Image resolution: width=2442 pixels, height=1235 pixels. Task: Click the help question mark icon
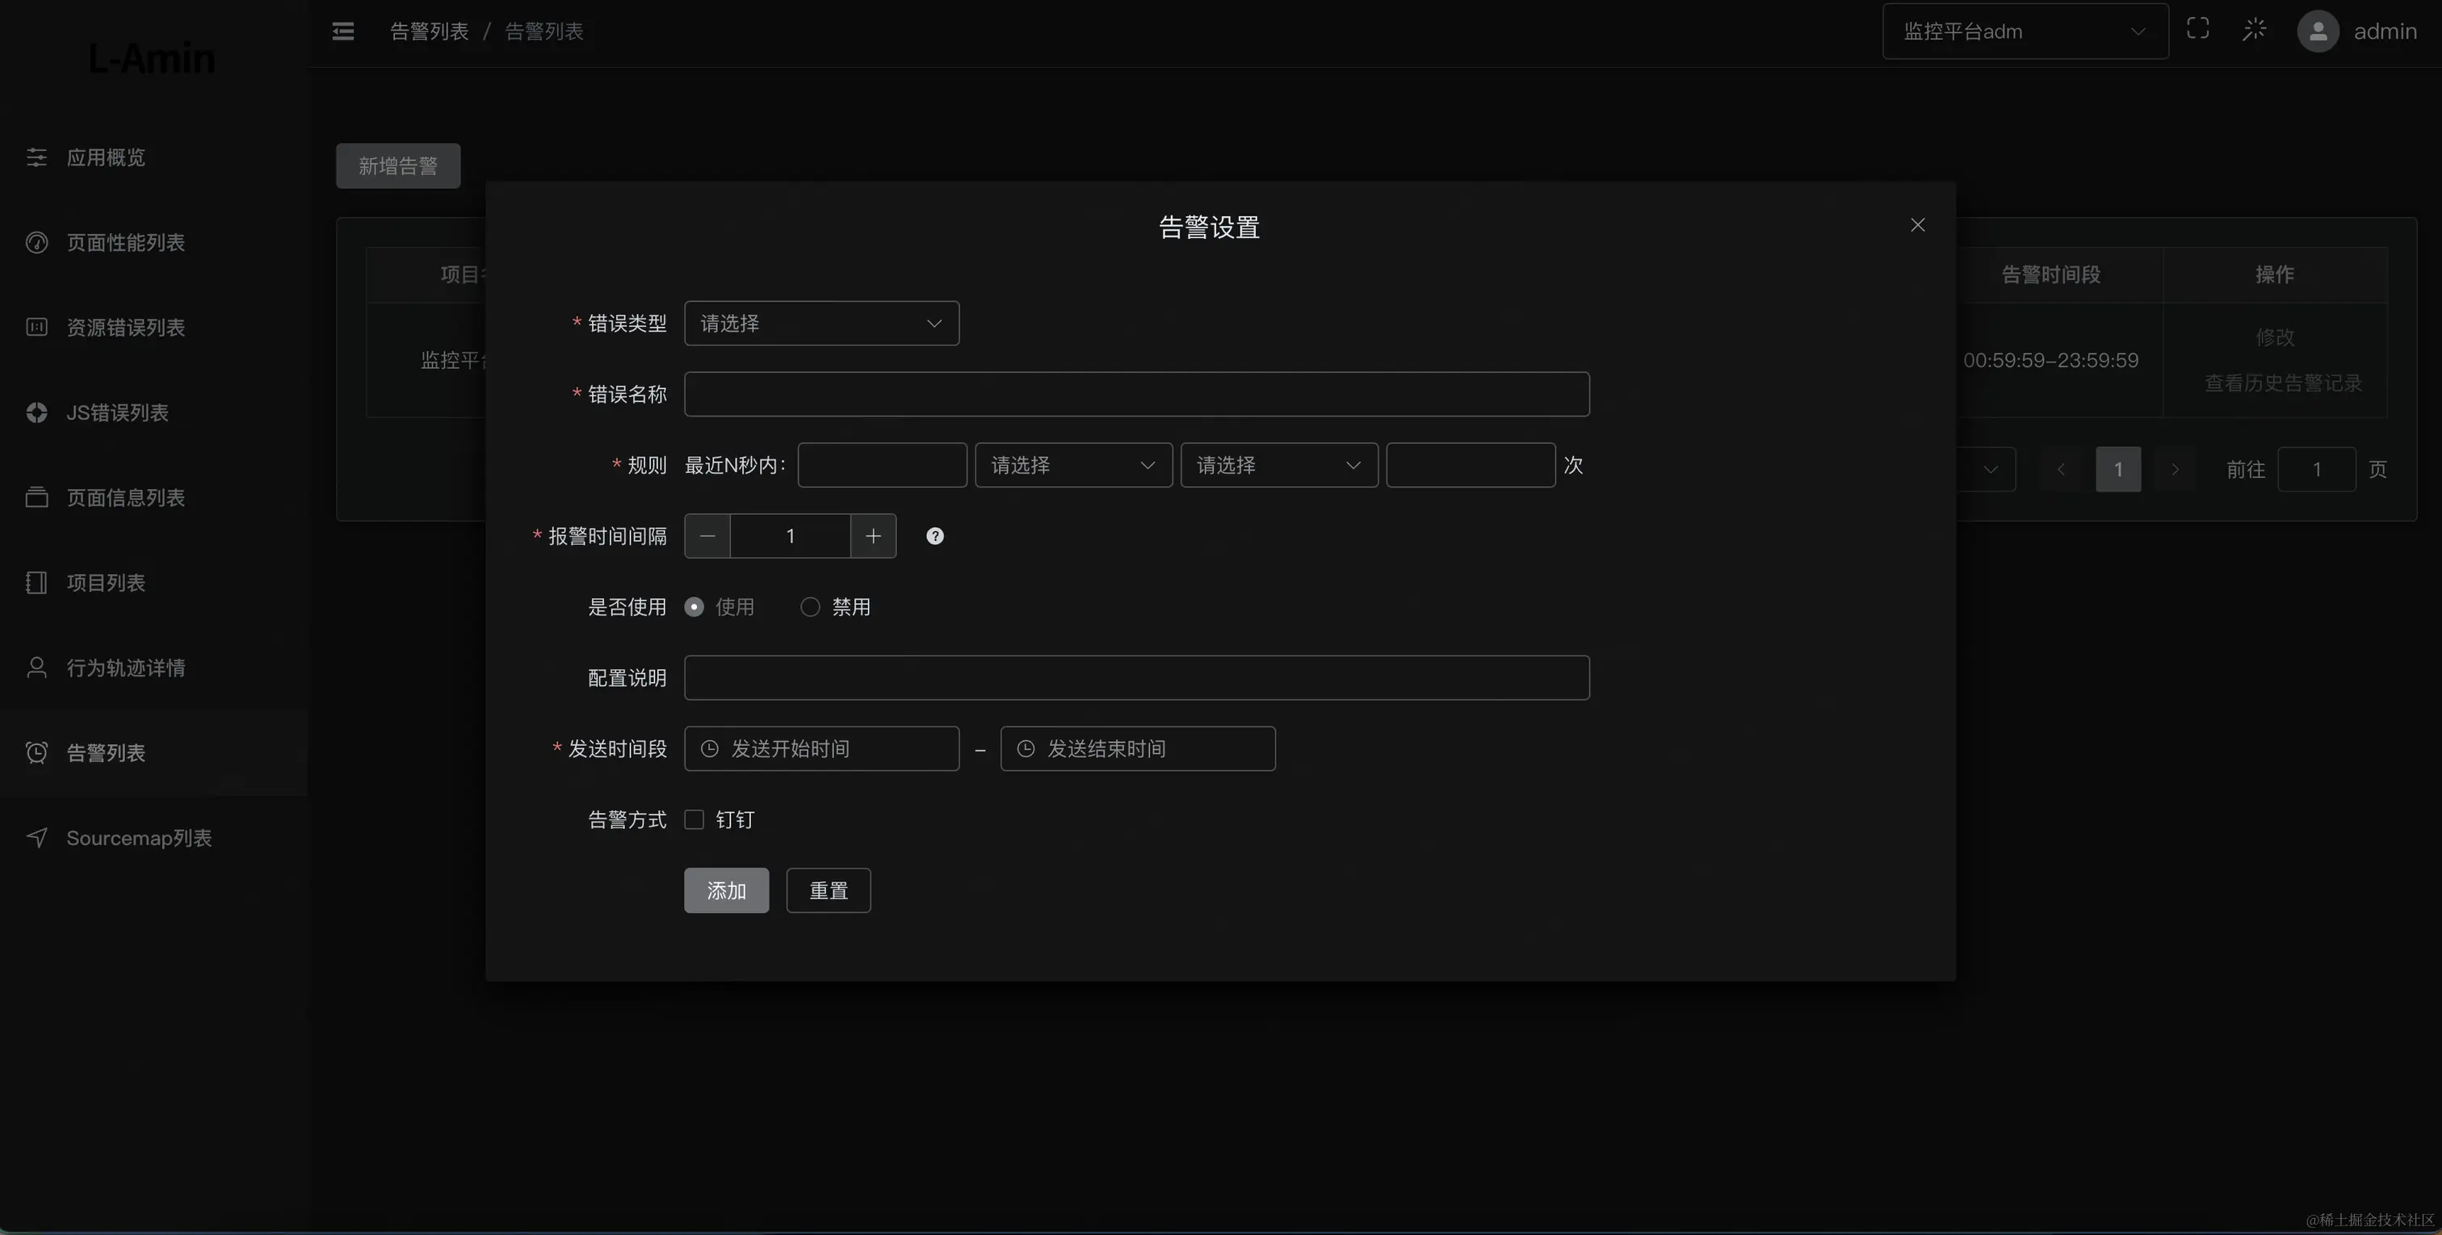(x=934, y=537)
